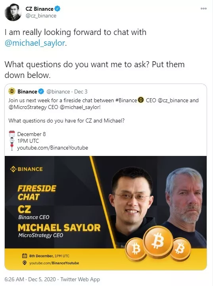Click the Binance logo avatar in quoted tweet
This screenshot has height=286, width=213.
tap(12, 91)
